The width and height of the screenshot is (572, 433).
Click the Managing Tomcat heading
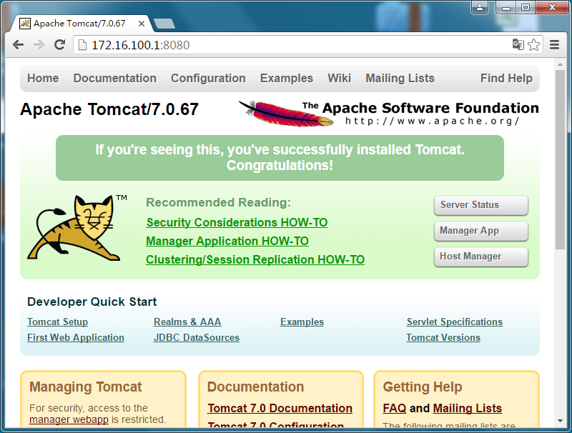tap(86, 387)
